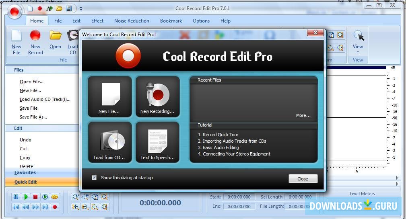Click the green Play button
The image size is (406, 219).
(x=26, y=197)
